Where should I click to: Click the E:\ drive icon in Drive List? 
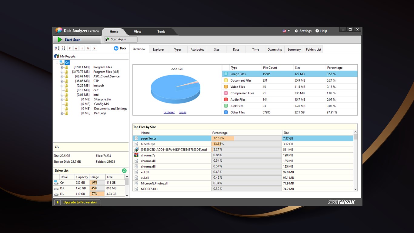coord(56,194)
